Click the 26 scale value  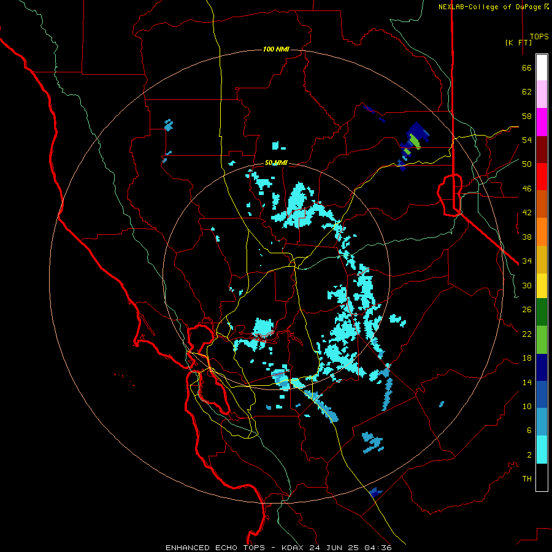coord(527,310)
